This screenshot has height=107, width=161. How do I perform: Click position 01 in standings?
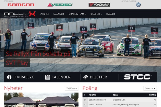pyautogui.click(x=85, y=100)
